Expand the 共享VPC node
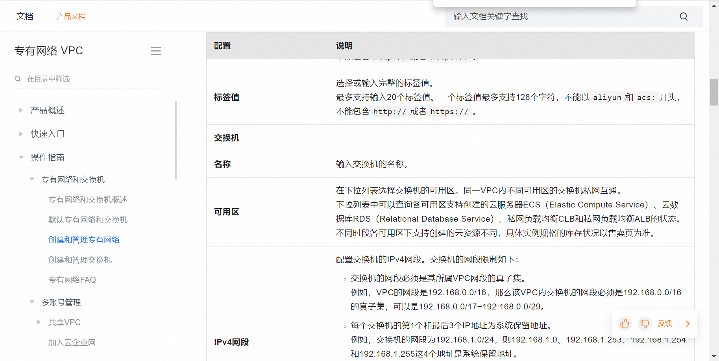719x361 pixels. click(x=39, y=322)
